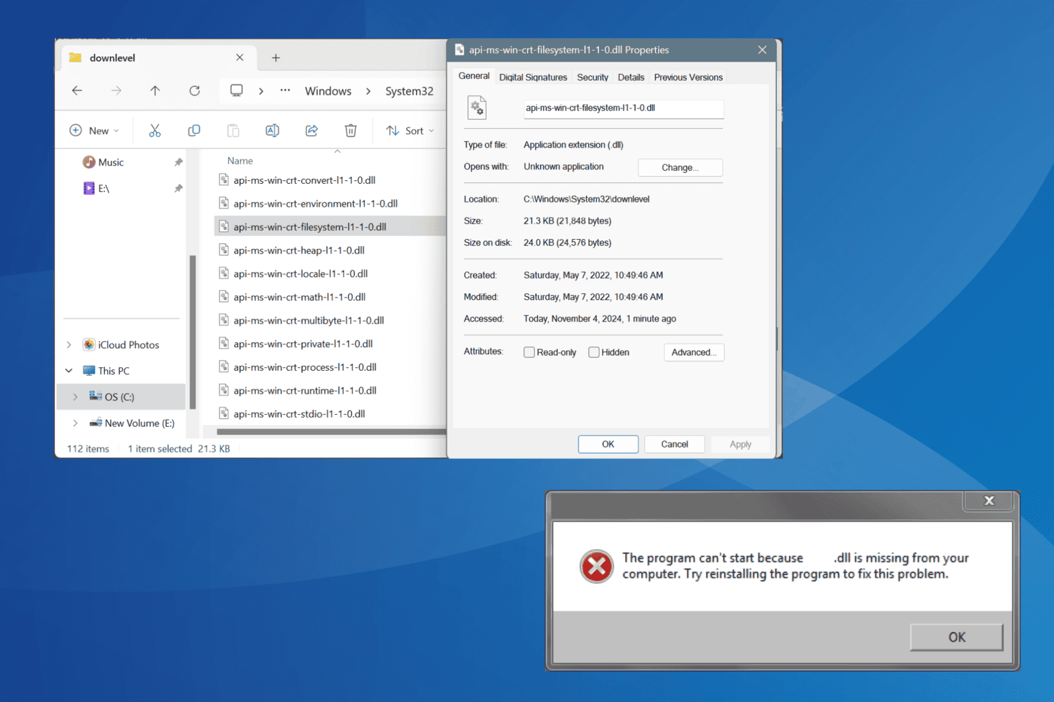Expand breadcrumb chevron after Windows
The image size is (1054, 702).
click(x=368, y=90)
